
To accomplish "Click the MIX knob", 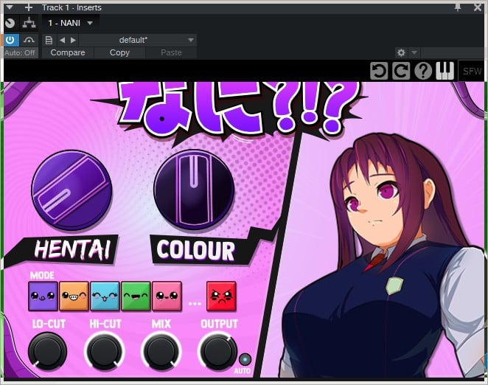I will tap(161, 351).
